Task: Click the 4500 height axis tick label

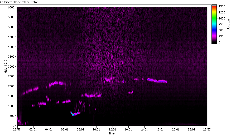Action: pyautogui.click(x=11, y=37)
